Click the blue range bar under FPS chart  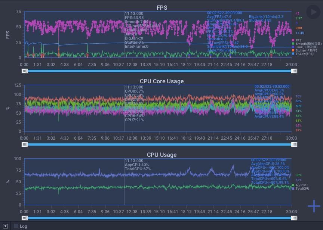(159, 71)
